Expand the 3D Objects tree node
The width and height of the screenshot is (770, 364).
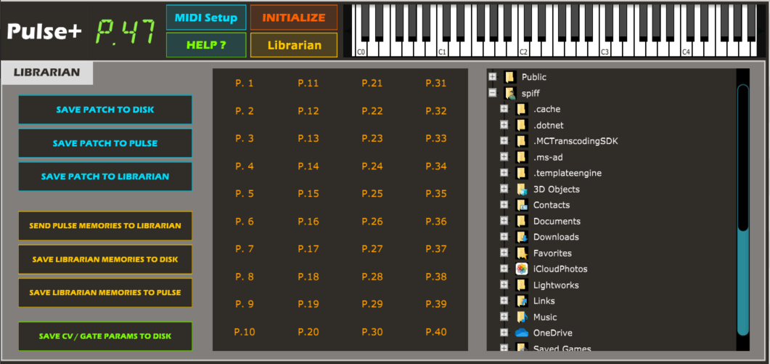504,189
